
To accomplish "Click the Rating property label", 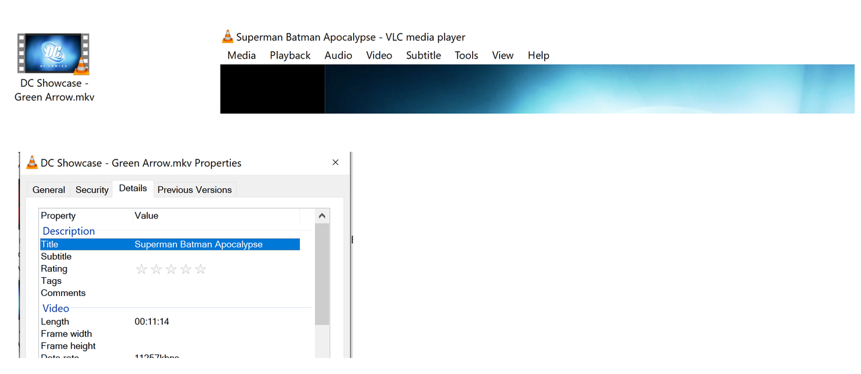I will 54,268.
